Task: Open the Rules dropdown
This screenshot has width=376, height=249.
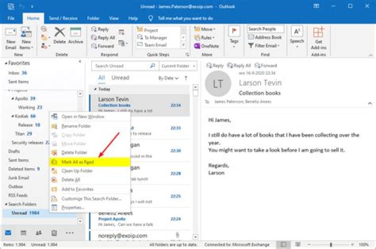Action: (x=205, y=38)
